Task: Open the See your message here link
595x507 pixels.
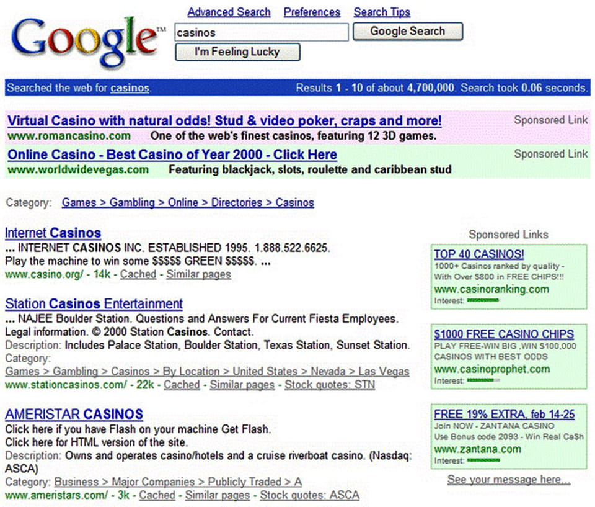Action: (508, 479)
